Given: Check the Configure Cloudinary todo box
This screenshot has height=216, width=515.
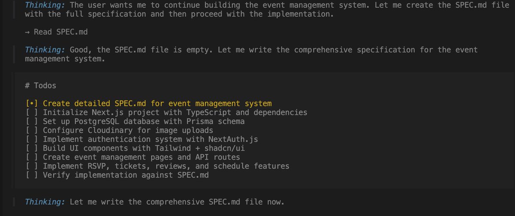Looking at the screenshot, I should tap(32, 130).
